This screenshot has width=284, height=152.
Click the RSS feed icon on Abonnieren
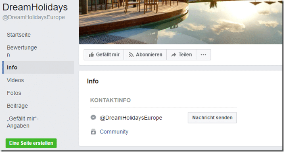[x=131, y=55]
